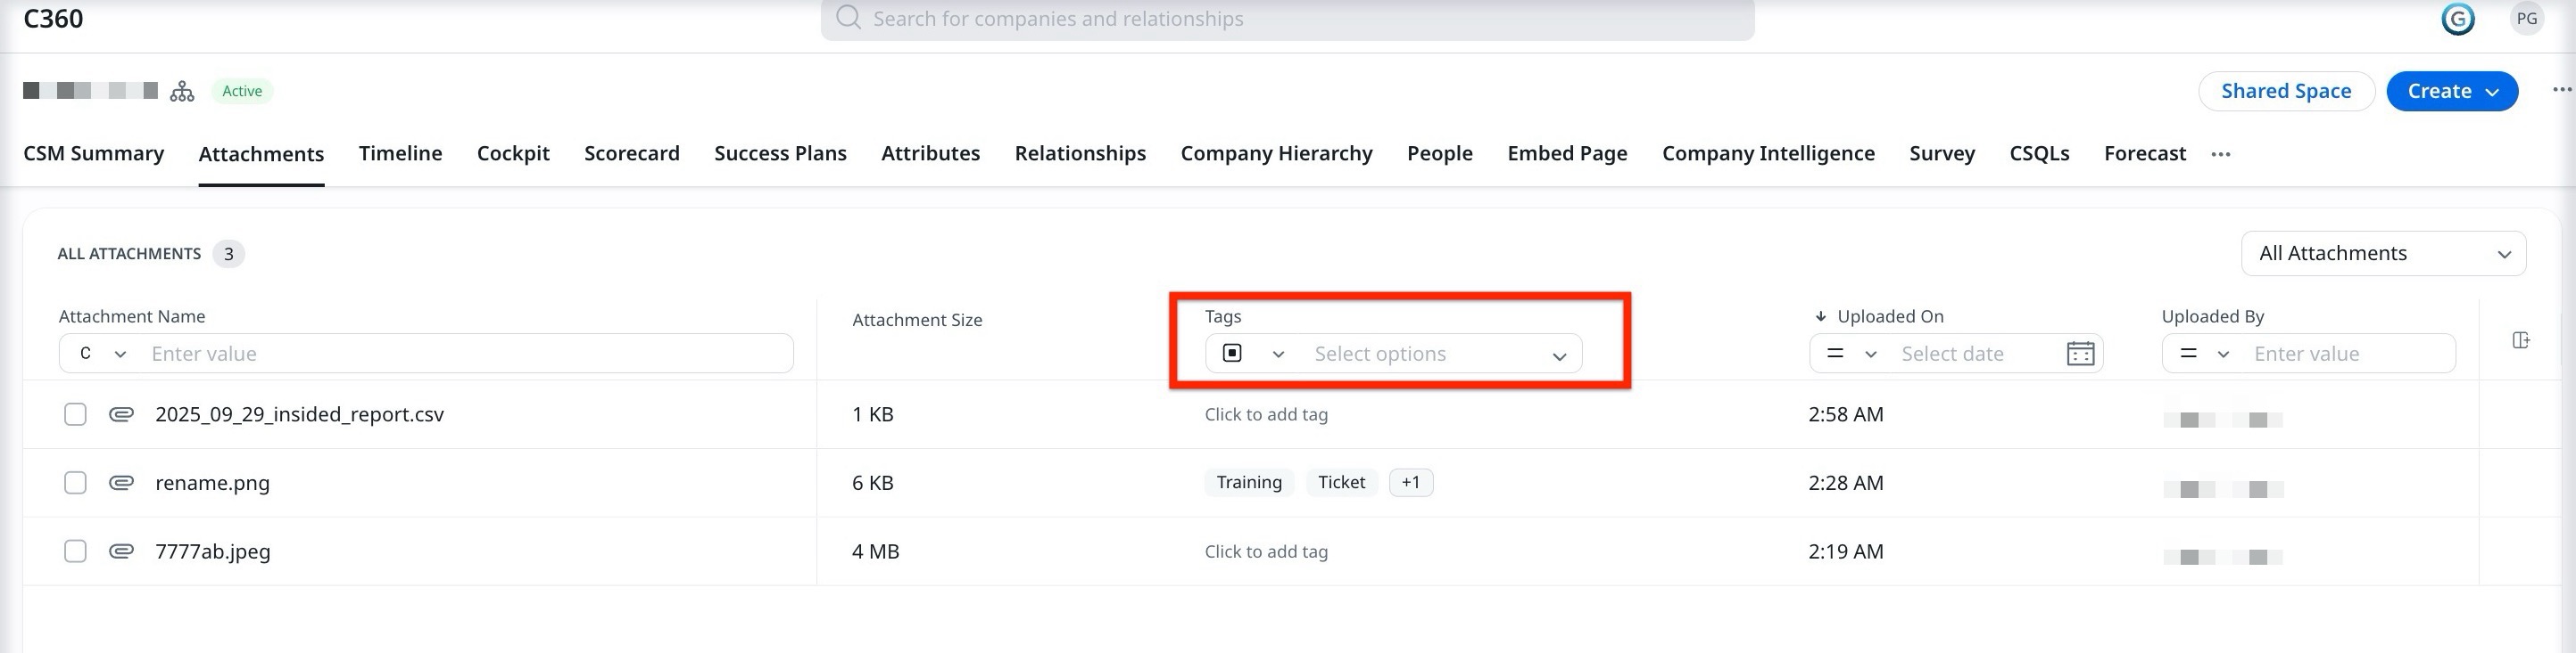Switch to Success Plans tab

[x=780, y=154]
